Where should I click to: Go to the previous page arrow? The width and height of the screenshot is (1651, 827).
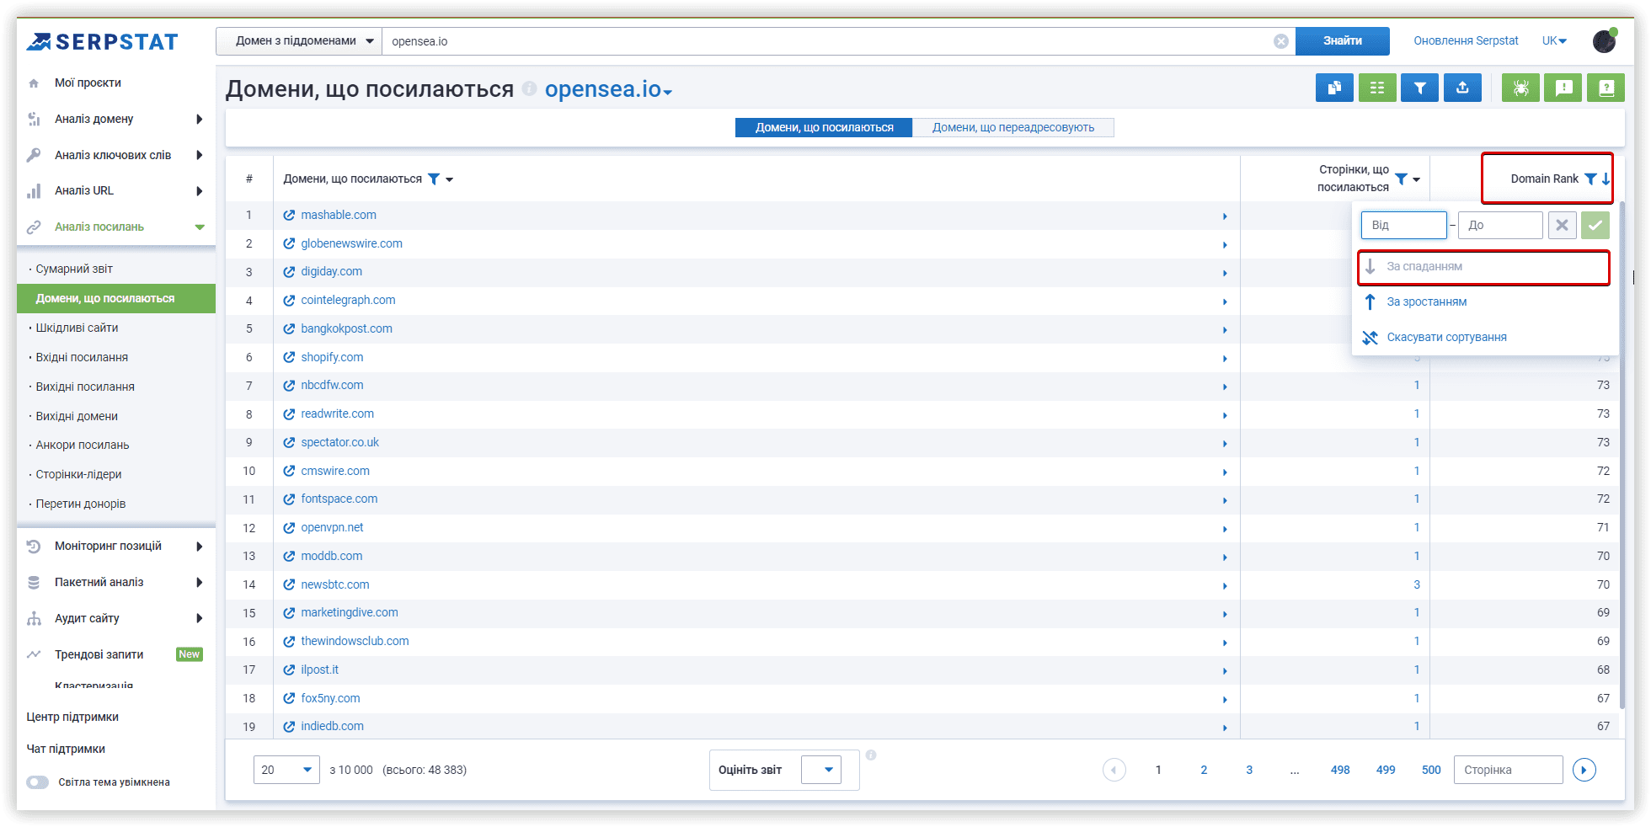[1114, 770]
